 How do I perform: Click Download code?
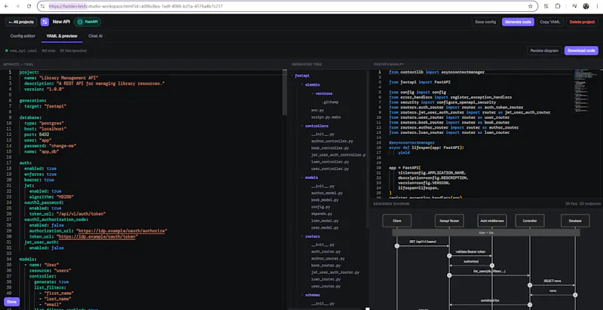pyautogui.click(x=581, y=50)
